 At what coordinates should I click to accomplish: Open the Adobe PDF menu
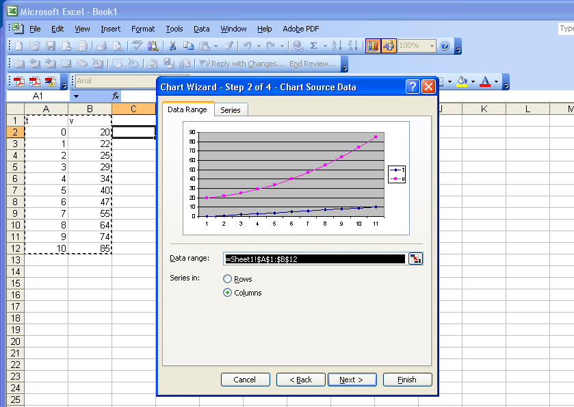point(300,29)
